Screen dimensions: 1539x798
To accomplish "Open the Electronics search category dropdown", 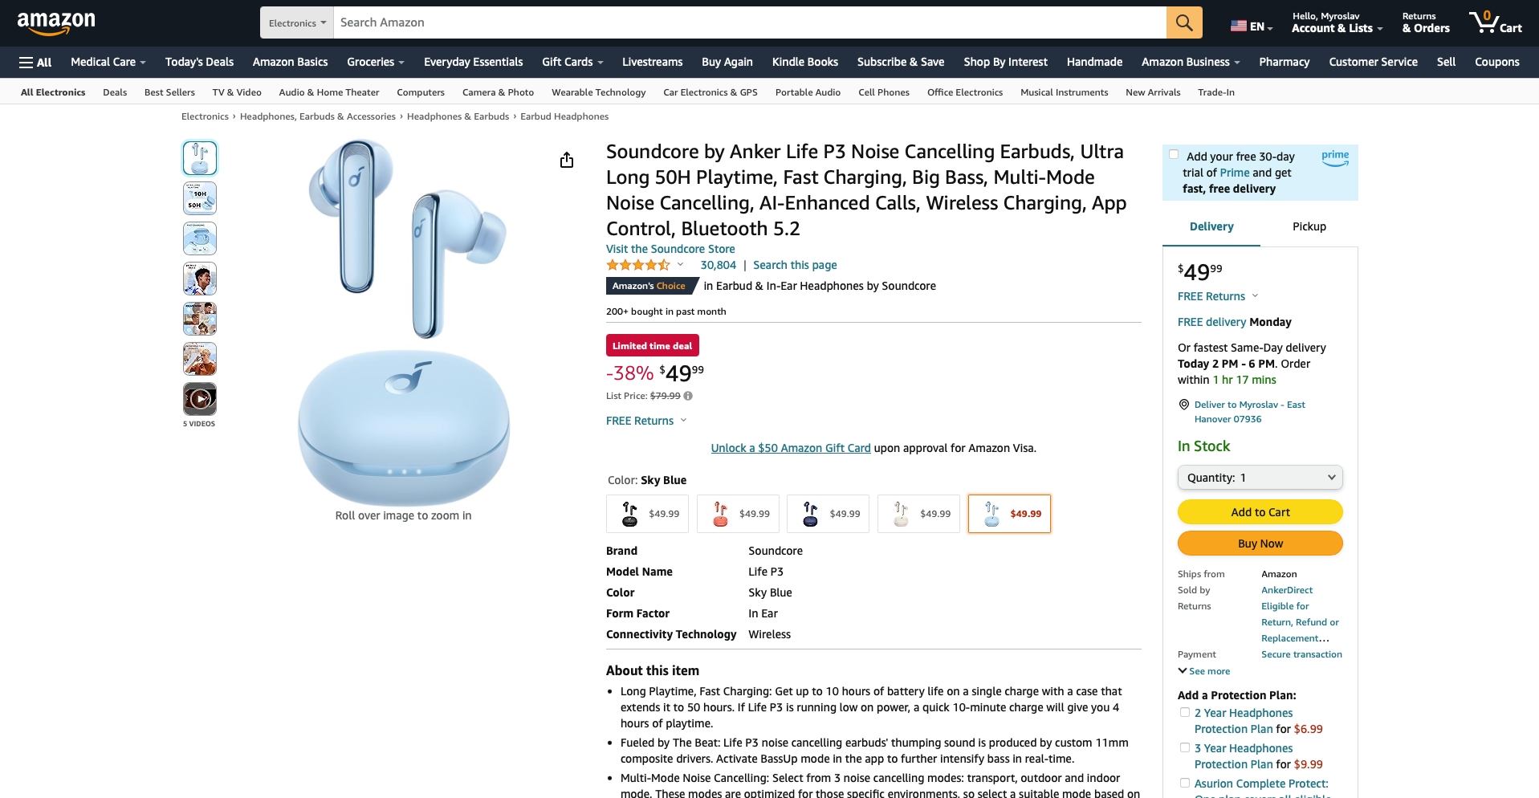I will click(x=297, y=22).
